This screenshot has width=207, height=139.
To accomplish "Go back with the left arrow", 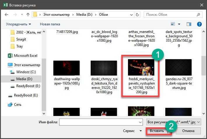I will click(x=6, y=15).
